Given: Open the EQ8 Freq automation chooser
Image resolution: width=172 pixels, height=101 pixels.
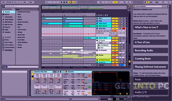Looking at the screenshot, I should (103, 33).
